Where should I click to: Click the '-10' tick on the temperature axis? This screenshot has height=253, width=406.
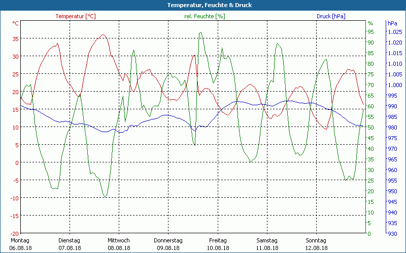pos(15,198)
